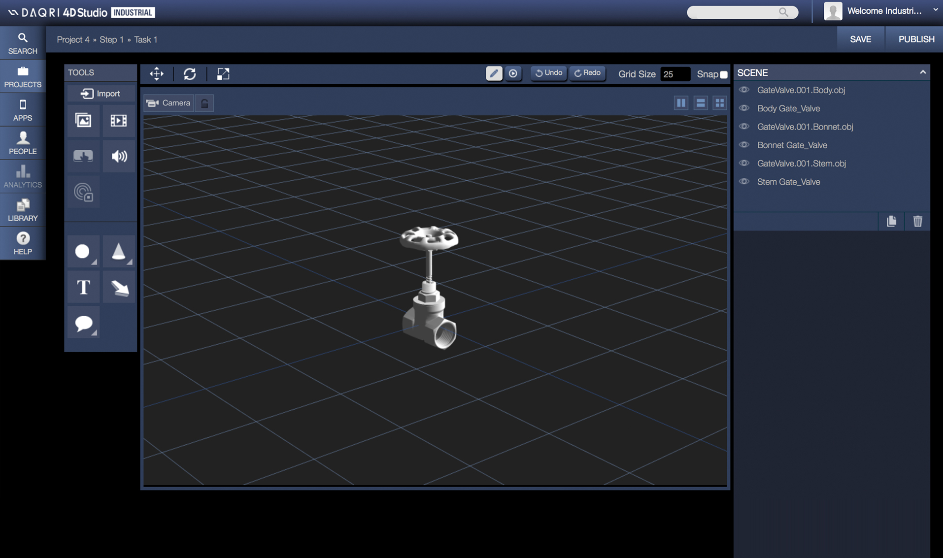Image resolution: width=943 pixels, height=558 pixels.
Task: Toggle the camera lock icon
Action: click(204, 103)
